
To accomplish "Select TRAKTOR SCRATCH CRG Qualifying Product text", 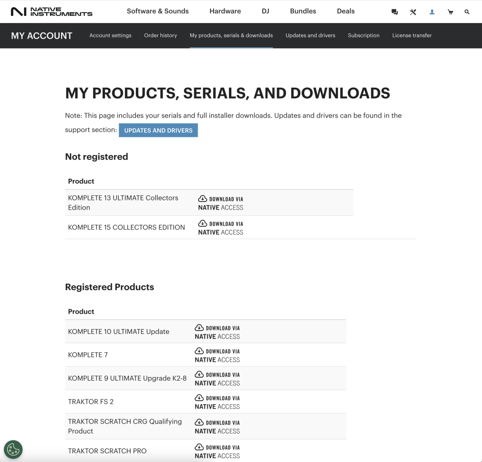I will click(x=125, y=426).
